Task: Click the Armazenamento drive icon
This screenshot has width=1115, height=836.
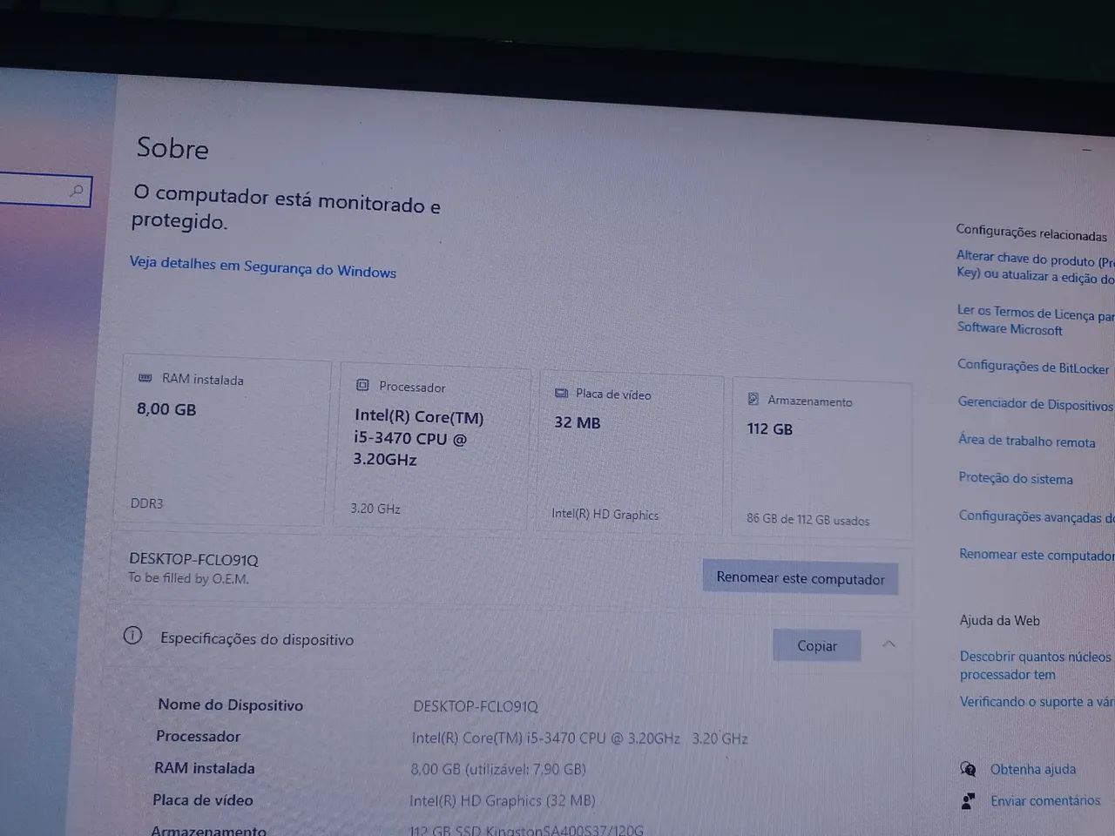Action: pos(753,399)
